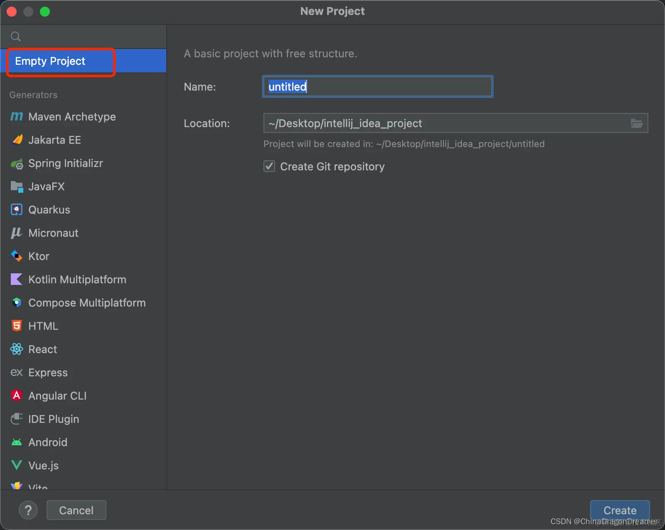Select Empty Project in the sidebar
The image size is (665, 530).
[x=83, y=61]
